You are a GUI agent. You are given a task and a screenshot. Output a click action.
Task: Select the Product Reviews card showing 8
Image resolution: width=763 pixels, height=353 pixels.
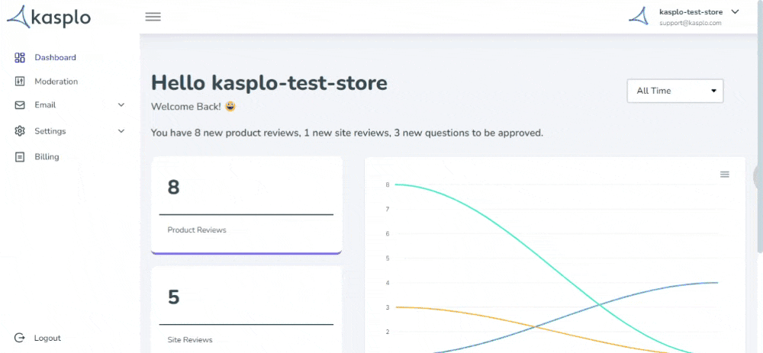[x=246, y=205]
